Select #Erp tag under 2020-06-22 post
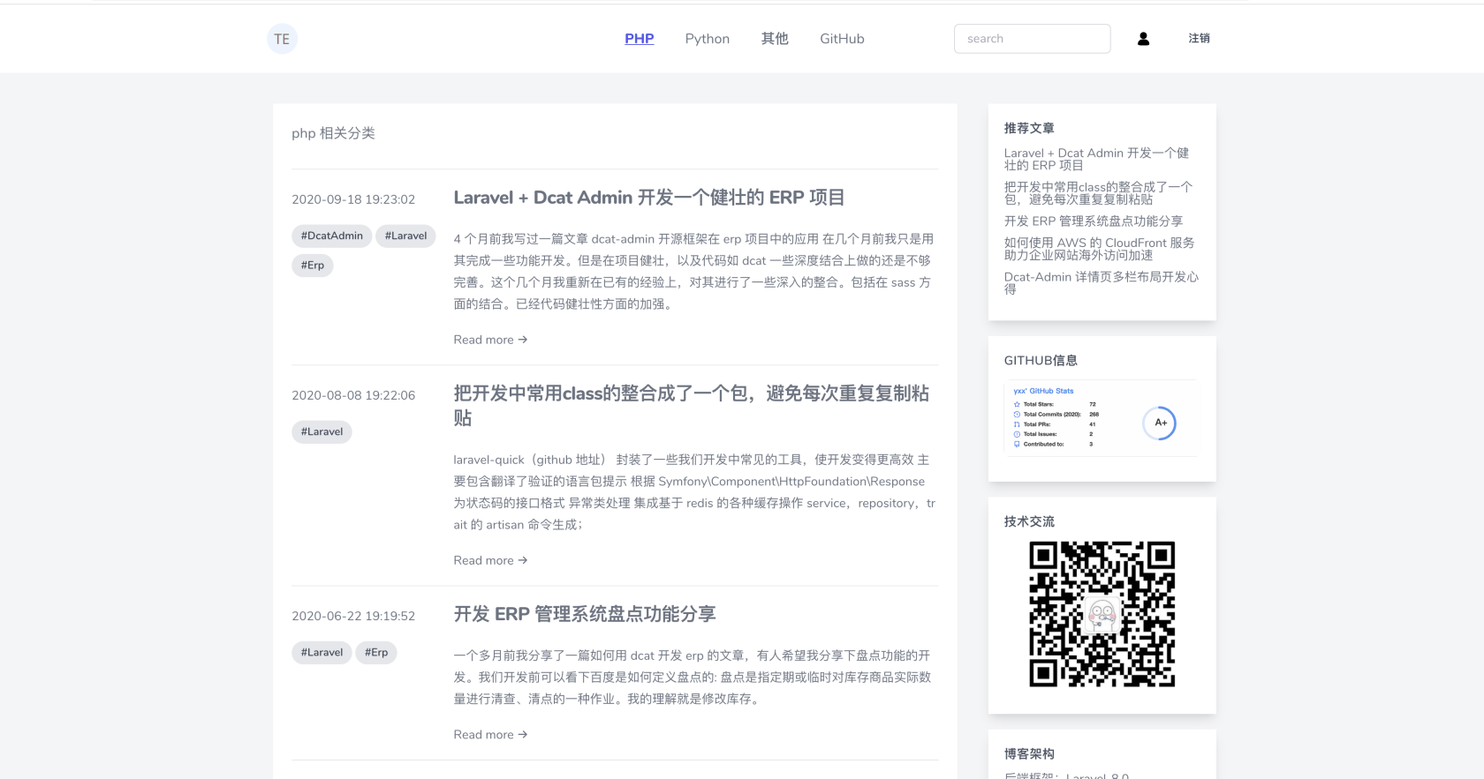This screenshot has width=1484, height=779. (x=376, y=652)
